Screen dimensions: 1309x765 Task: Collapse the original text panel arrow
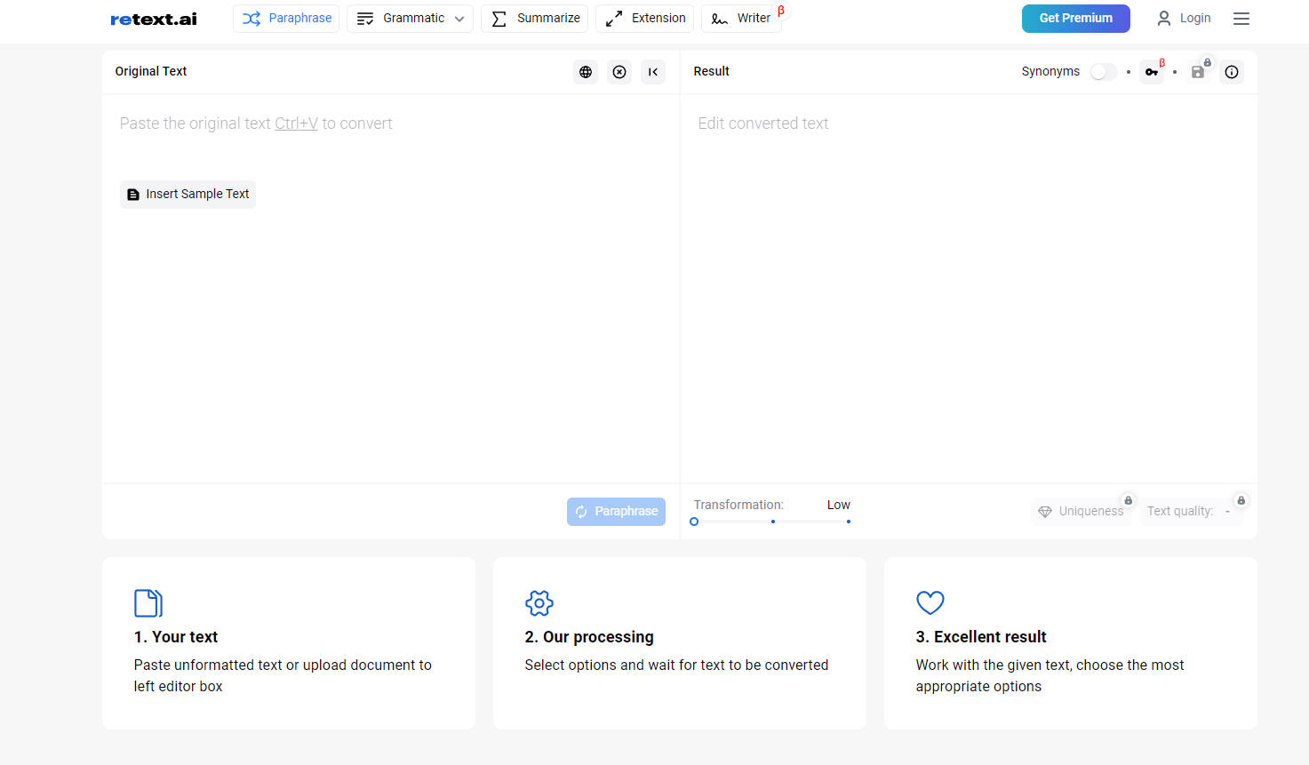coord(653,72)
